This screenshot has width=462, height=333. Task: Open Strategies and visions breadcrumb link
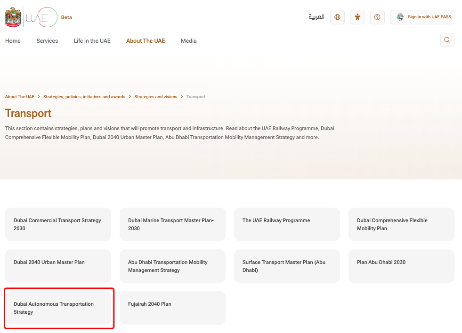pyautogui.click(x=156, y=97)
